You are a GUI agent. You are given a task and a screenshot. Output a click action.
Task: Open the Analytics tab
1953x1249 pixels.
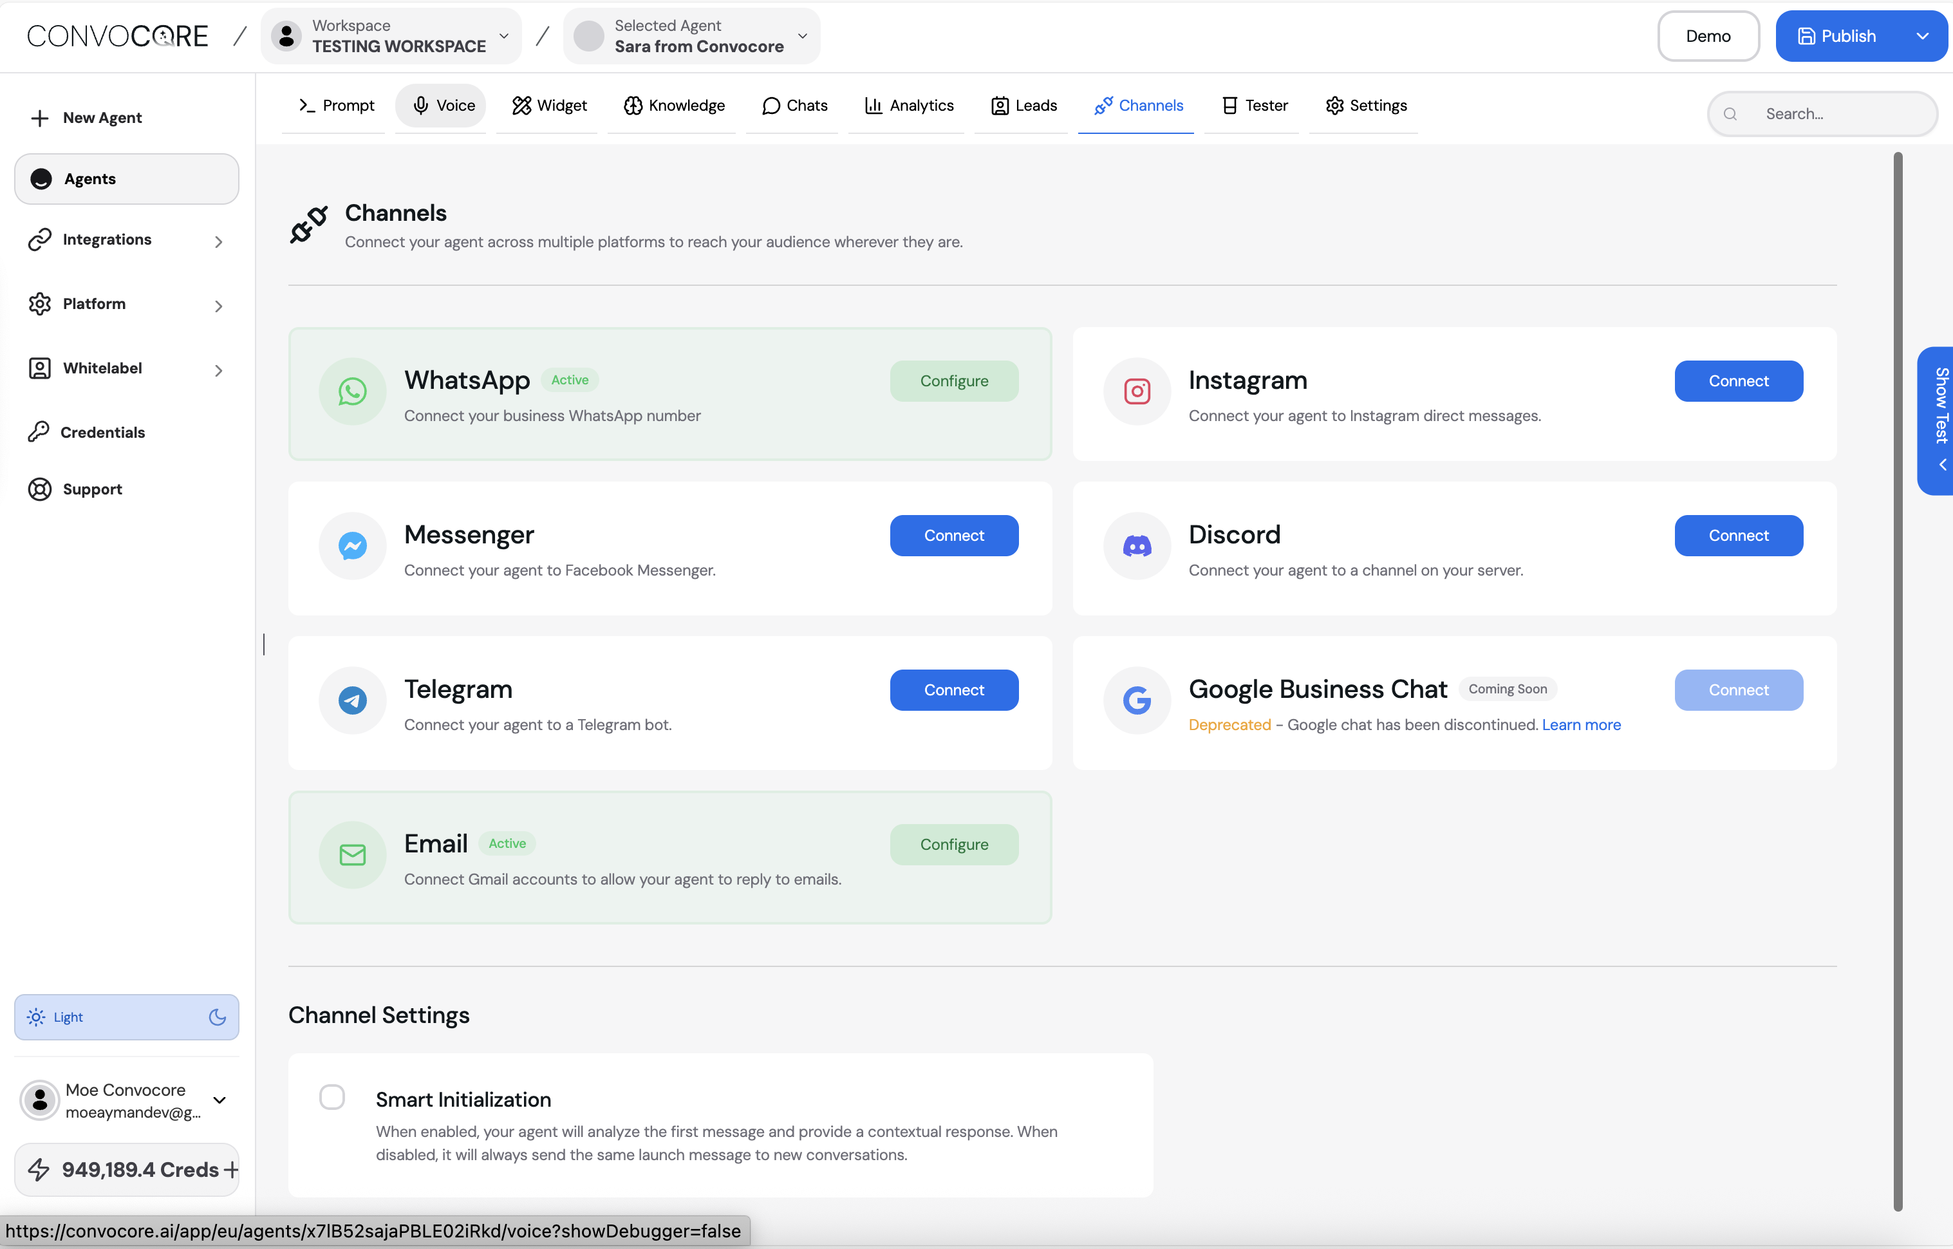pyautogui.click(x=908, y=106)
